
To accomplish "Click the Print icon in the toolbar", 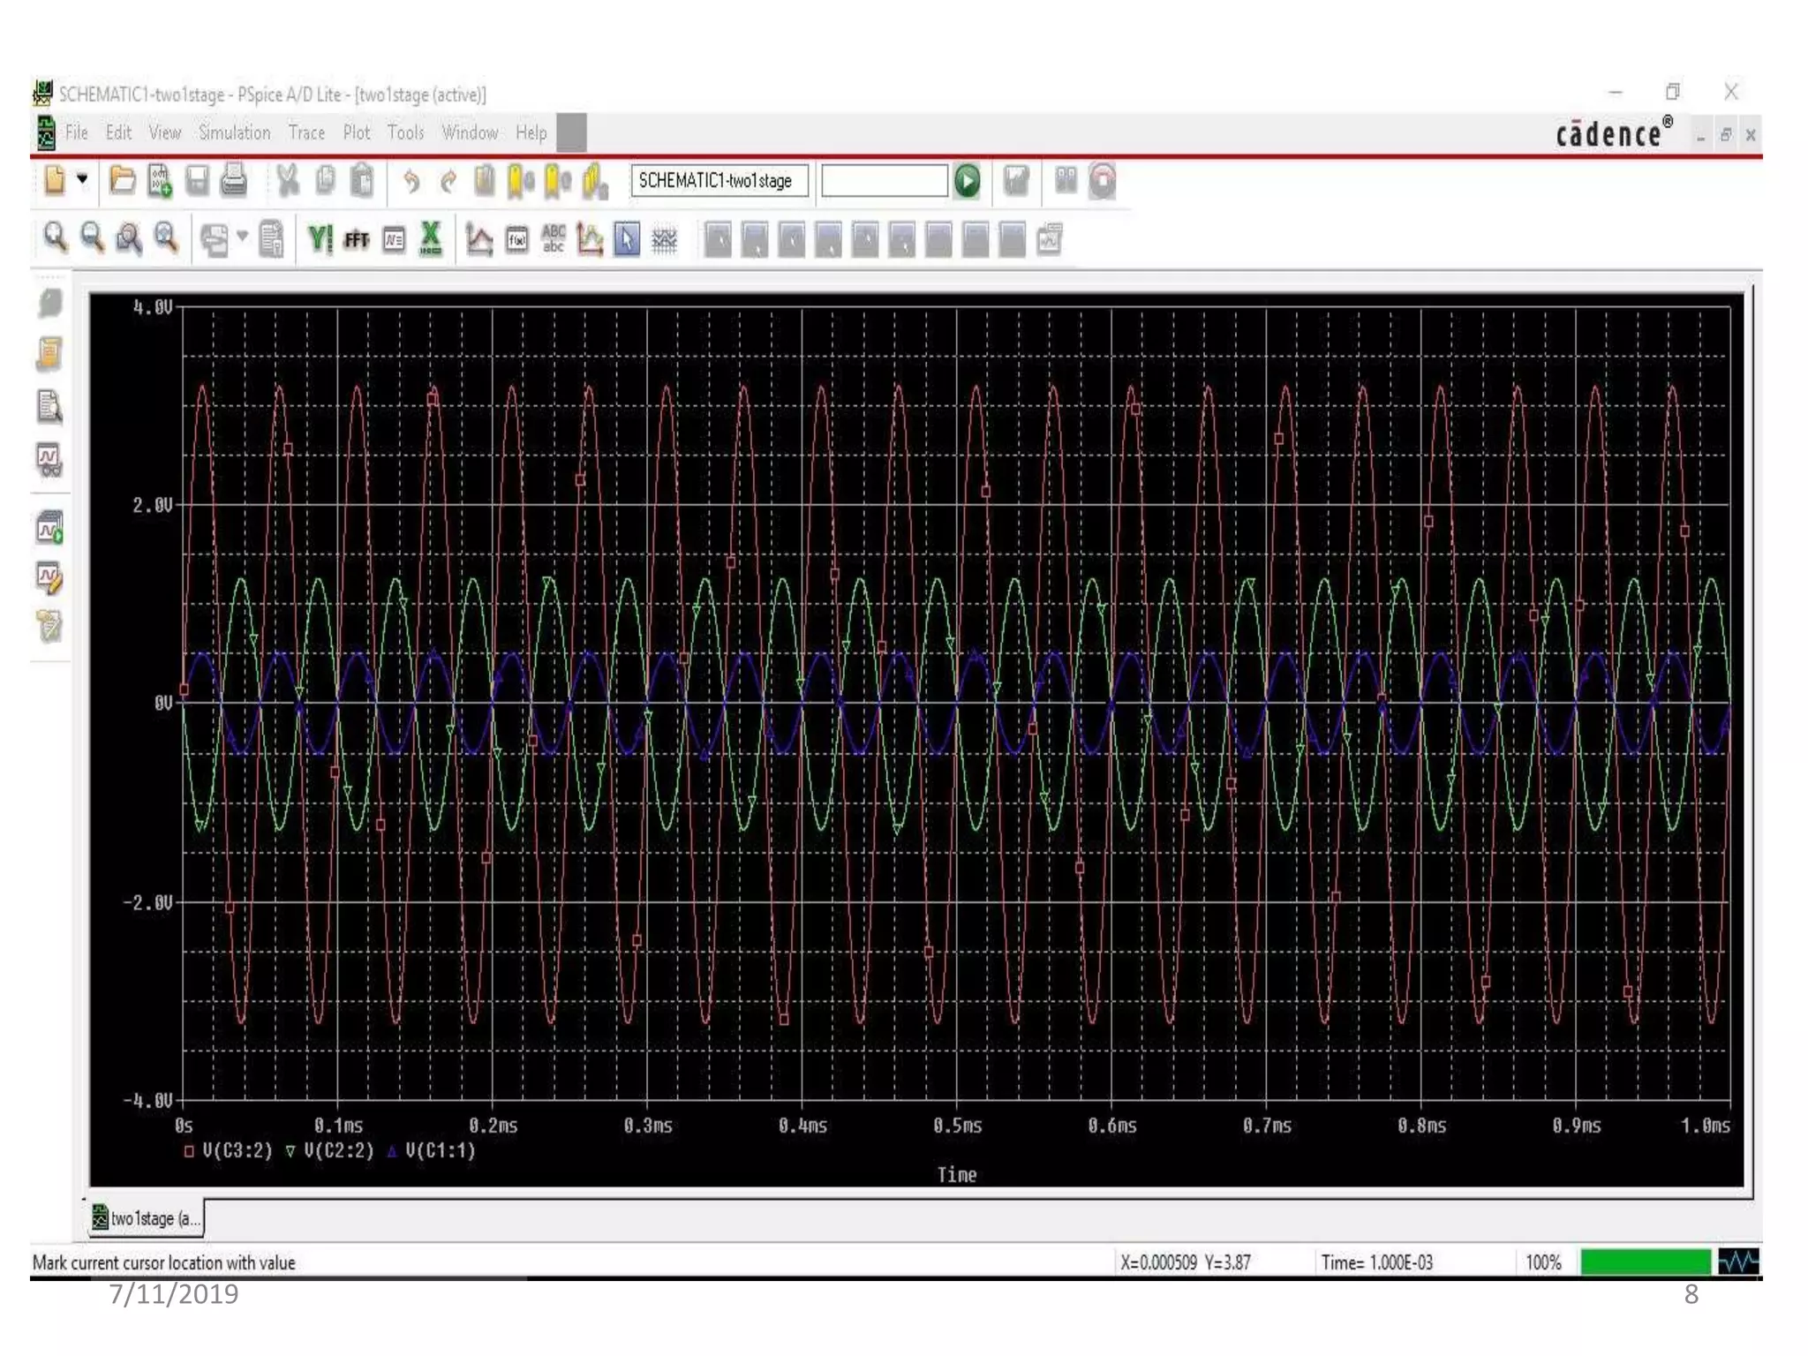I will point(234,181).
